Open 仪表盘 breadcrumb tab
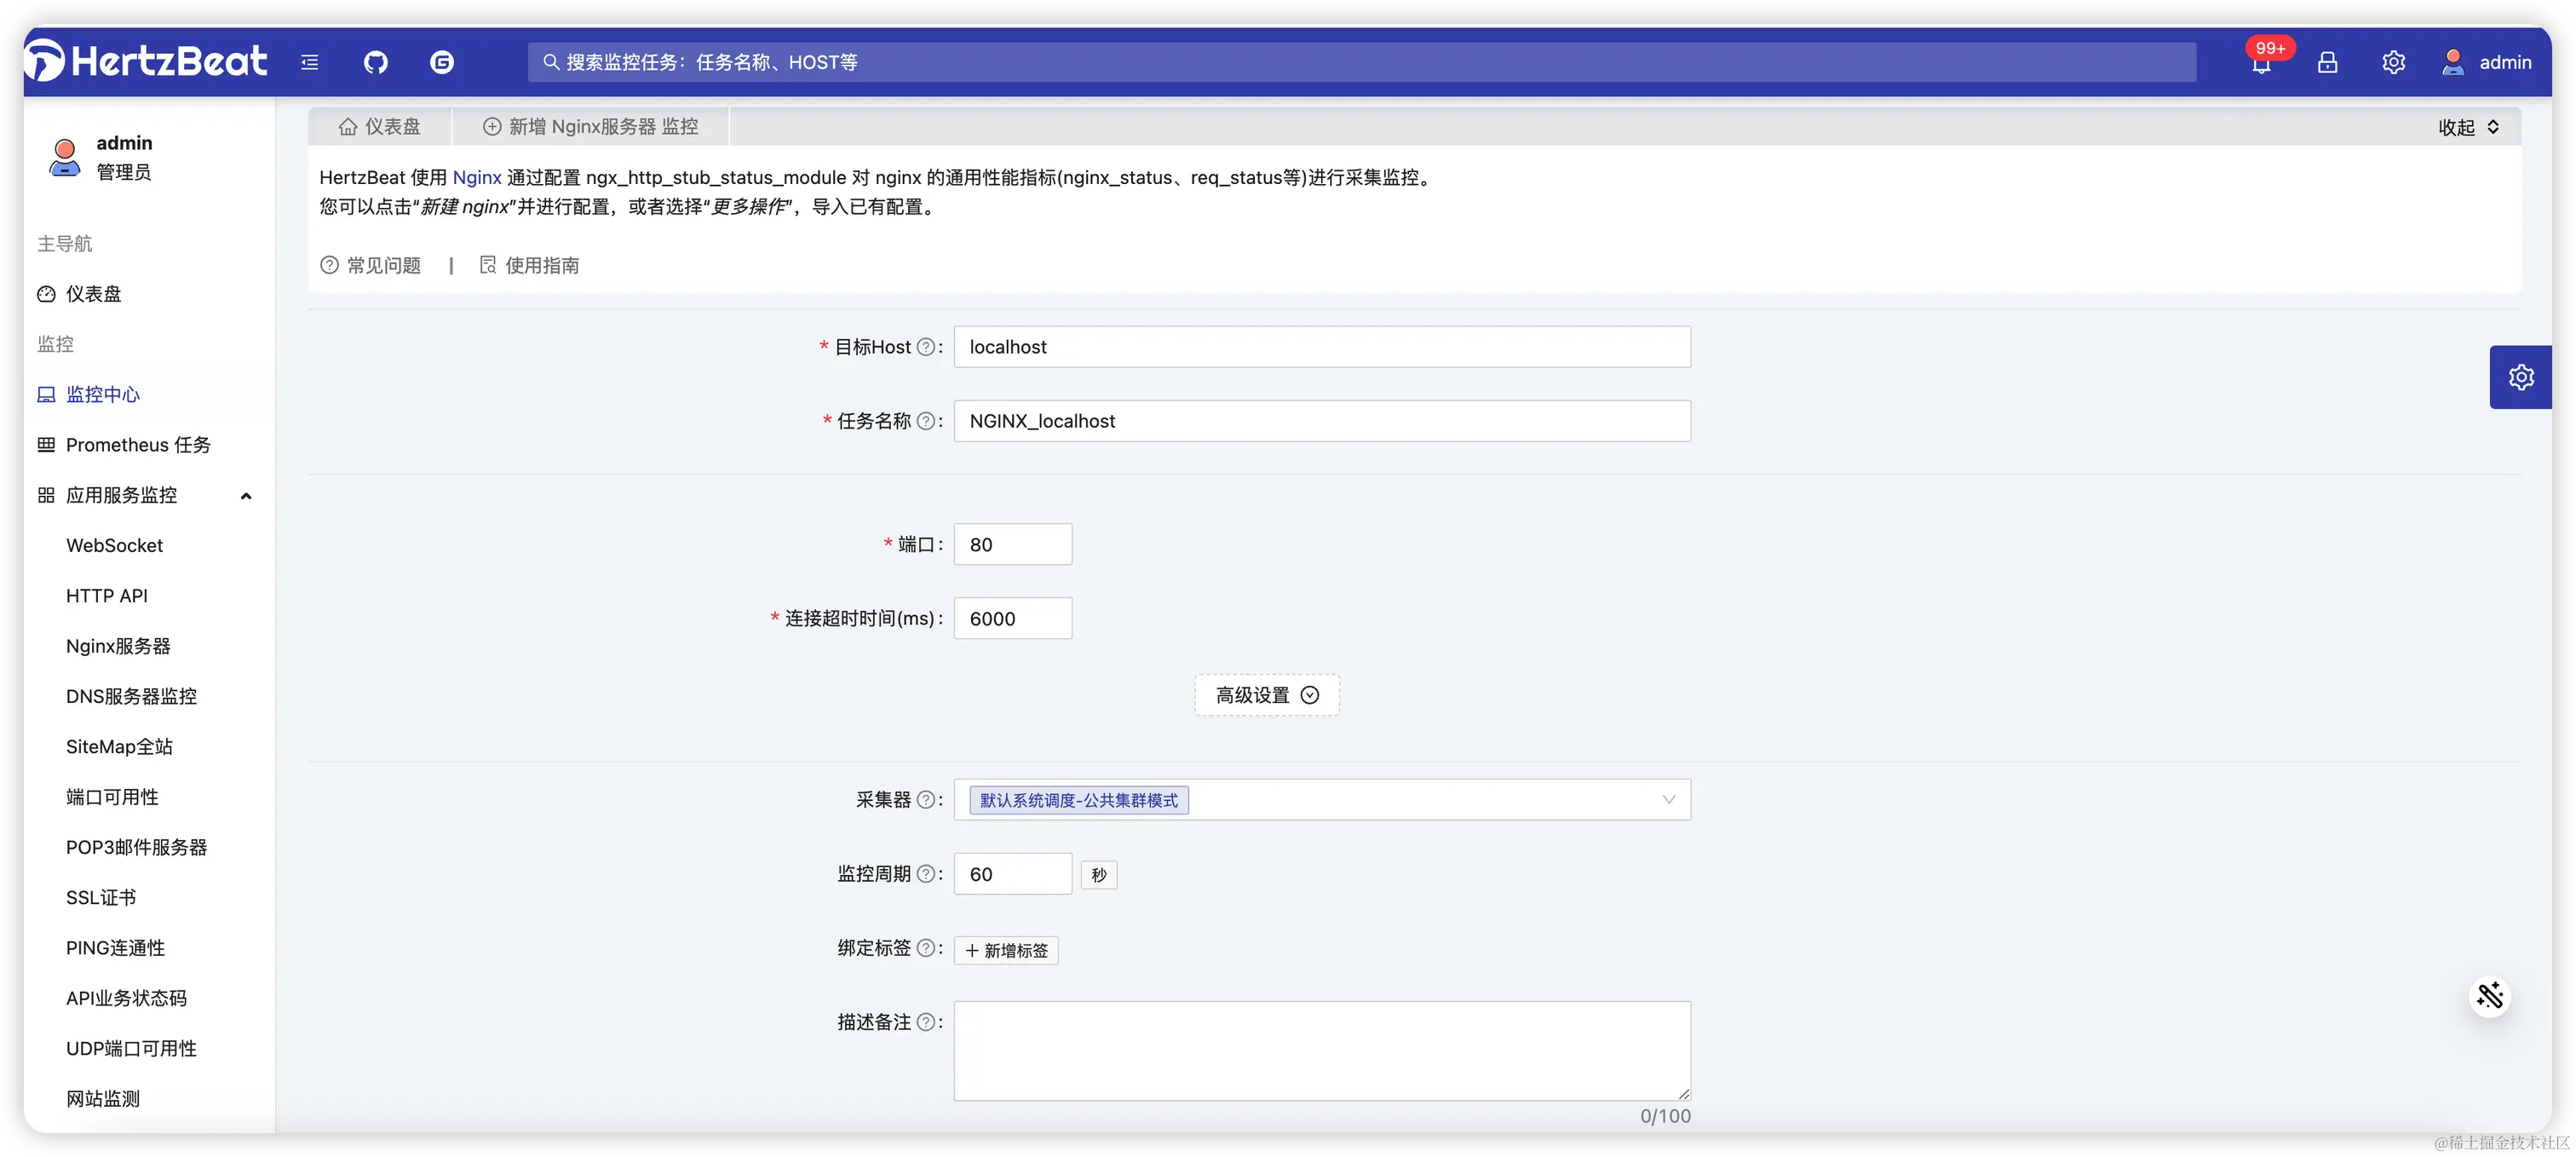Viewport: 2576px width, 1157px height. [x=379, y=127]
